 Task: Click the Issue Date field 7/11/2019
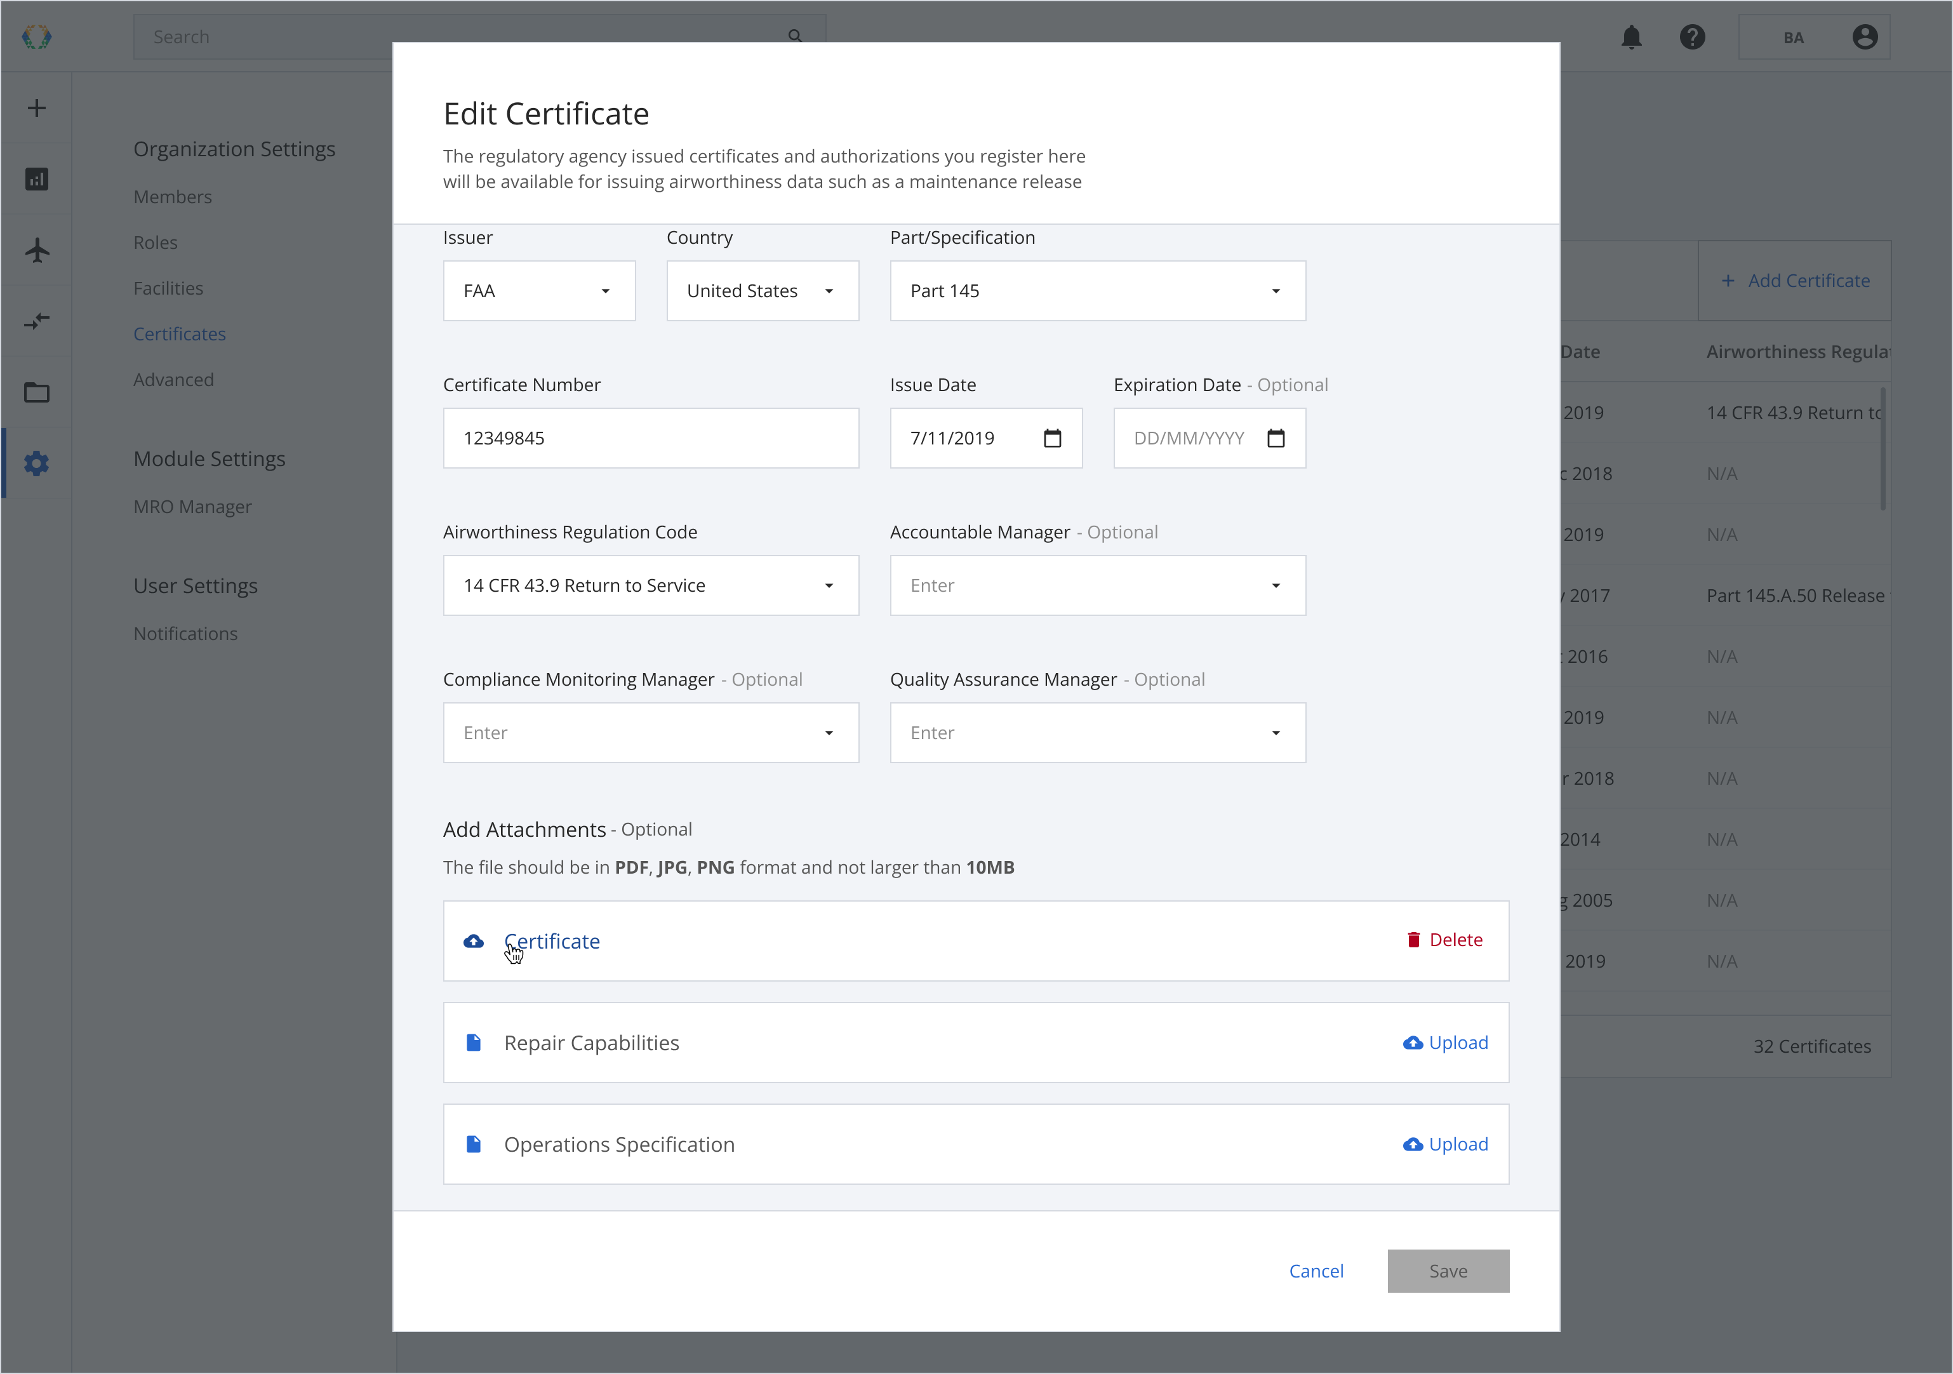click(986, 438)
